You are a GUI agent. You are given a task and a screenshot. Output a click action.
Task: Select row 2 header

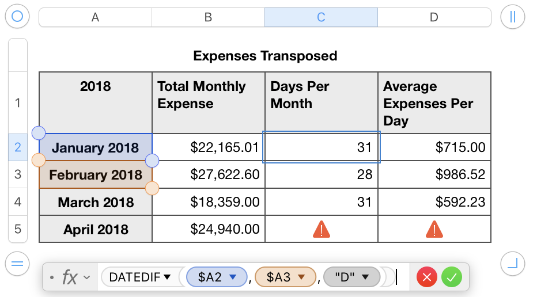18,147
